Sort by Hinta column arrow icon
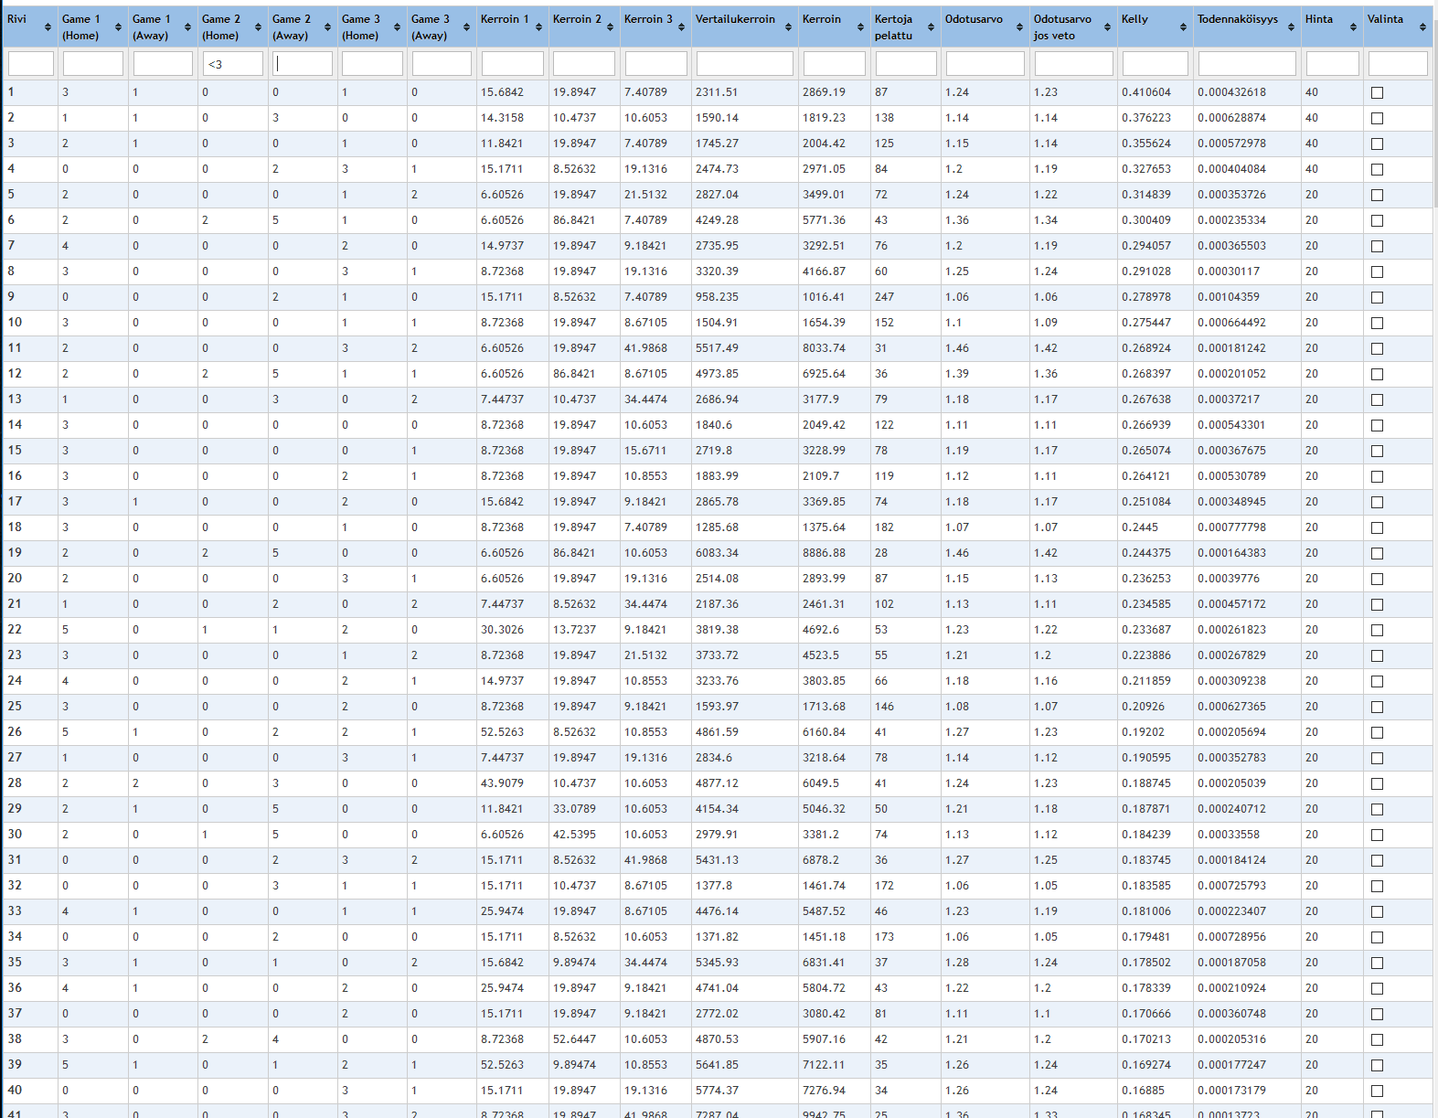The width and height of the screenshot is (1438, 1118). pyautogui.click(x=1353, y=27)
